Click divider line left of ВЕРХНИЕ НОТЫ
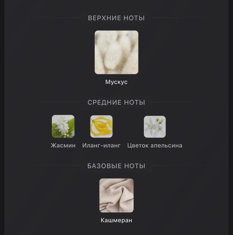This screenshot has height=235, width=233. tap(50, 18)
